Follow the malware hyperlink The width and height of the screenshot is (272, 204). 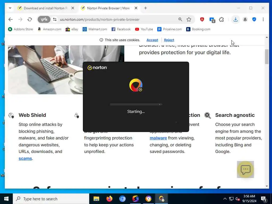[158, 138]
